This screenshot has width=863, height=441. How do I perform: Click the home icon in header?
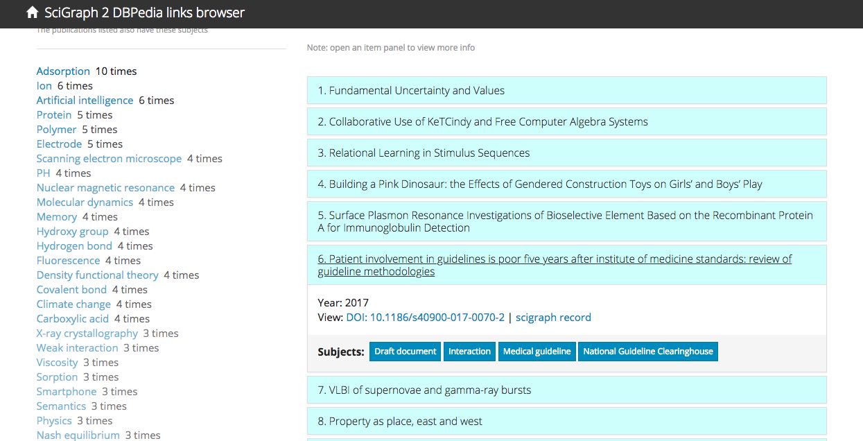(32, 12)
